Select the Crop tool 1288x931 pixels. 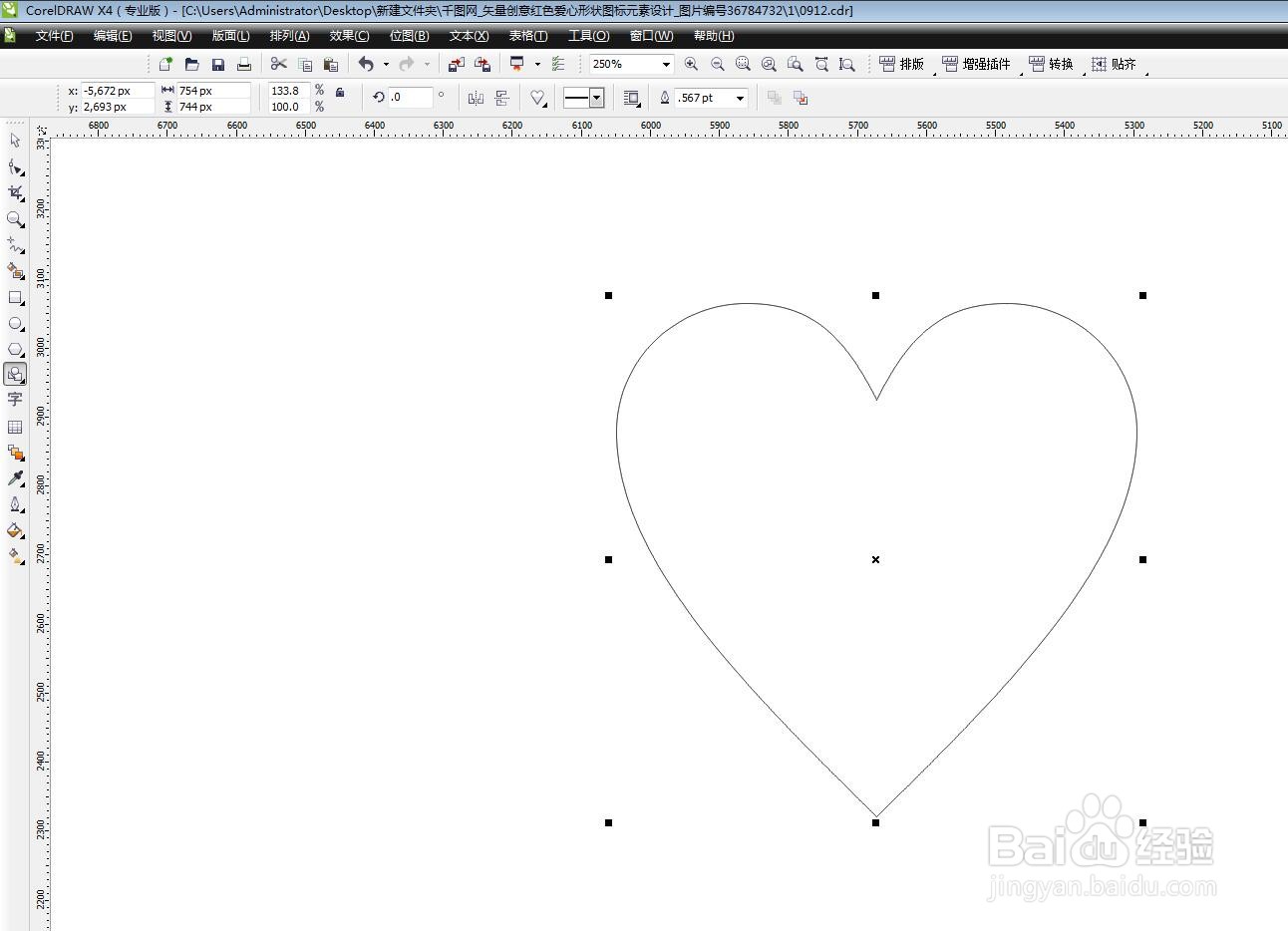coord(15,192)
